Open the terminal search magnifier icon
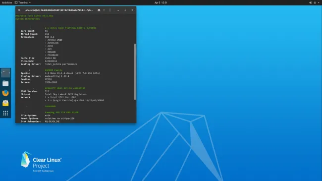 pos(19,10)
